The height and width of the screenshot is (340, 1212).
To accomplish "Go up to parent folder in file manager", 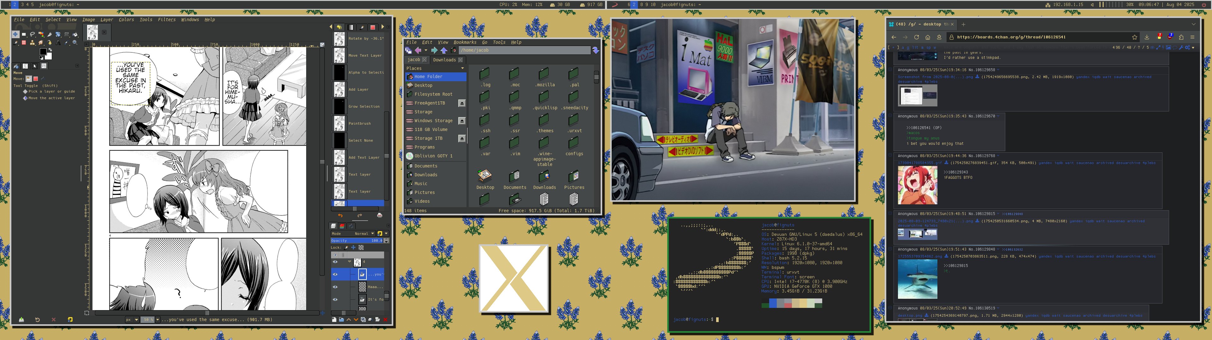I will (444, 50).
